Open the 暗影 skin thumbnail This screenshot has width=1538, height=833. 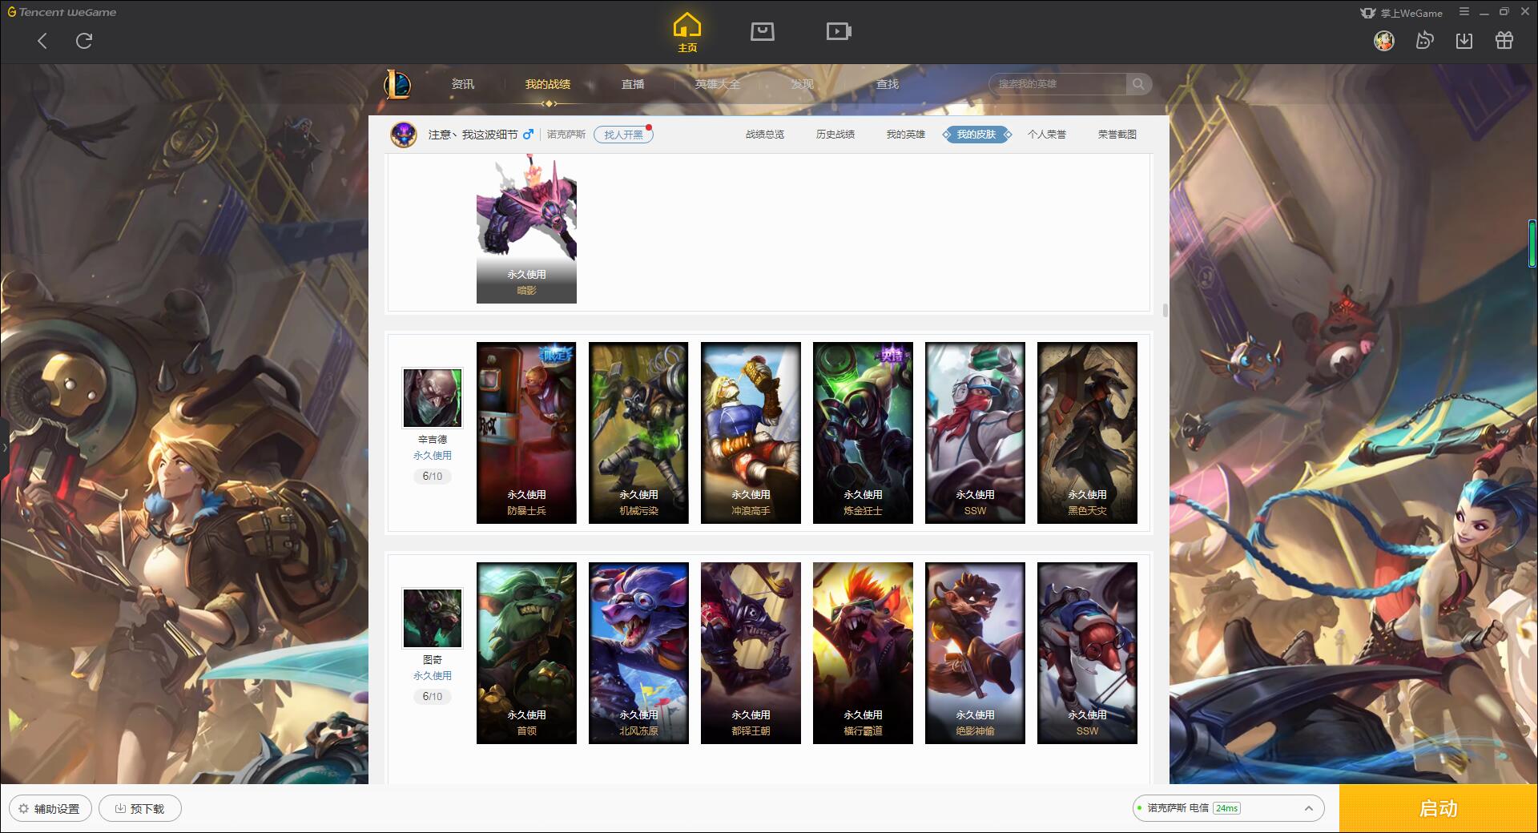[x=526, y=229]
